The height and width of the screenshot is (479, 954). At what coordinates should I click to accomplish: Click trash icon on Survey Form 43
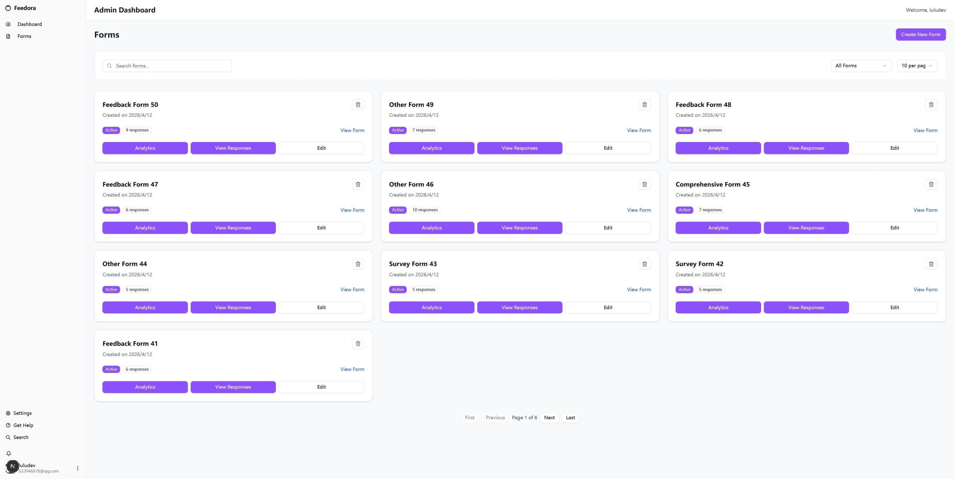point(644,264)
